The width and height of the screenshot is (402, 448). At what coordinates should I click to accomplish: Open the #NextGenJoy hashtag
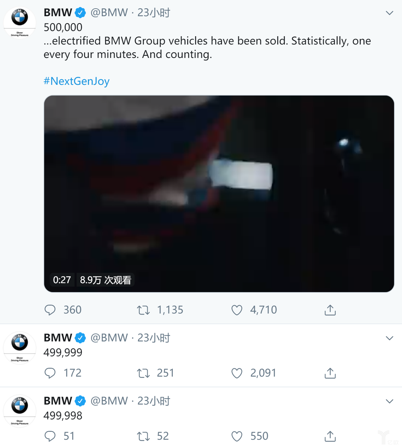click(77, 81)
